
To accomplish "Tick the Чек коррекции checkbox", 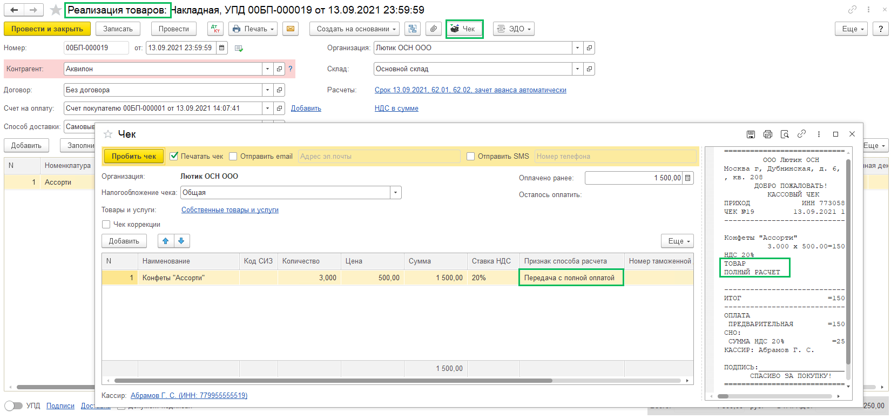I will click(x=106, y=224).
